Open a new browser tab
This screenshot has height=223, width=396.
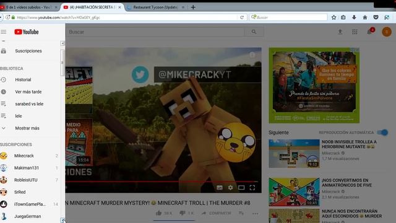(193, 7)
